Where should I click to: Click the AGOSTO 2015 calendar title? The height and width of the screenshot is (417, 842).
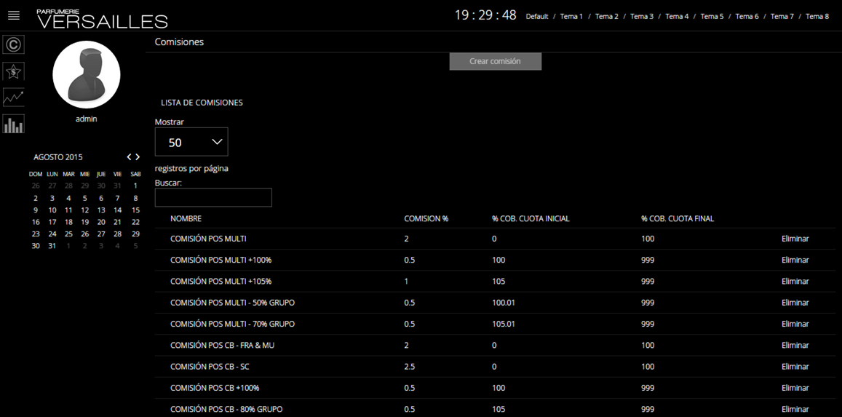click(58, 157)
